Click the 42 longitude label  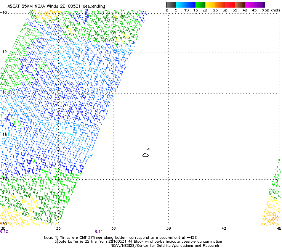point(224,229)
